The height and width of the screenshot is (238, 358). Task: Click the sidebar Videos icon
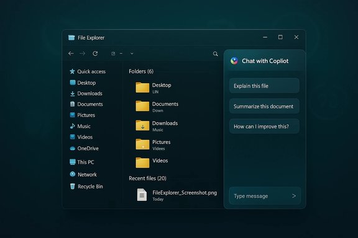(72, 137)
